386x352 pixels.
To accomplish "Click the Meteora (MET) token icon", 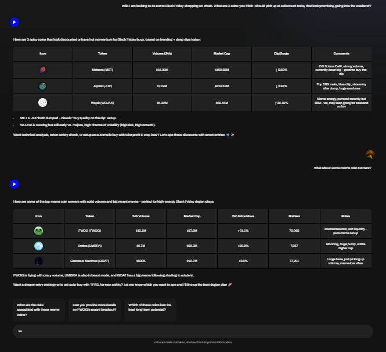I will (42, 70).
